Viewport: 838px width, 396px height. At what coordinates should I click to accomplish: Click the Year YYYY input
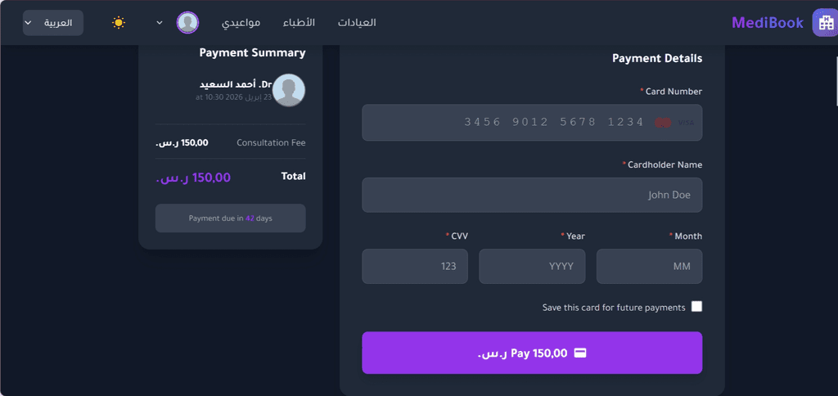point(532,266)
